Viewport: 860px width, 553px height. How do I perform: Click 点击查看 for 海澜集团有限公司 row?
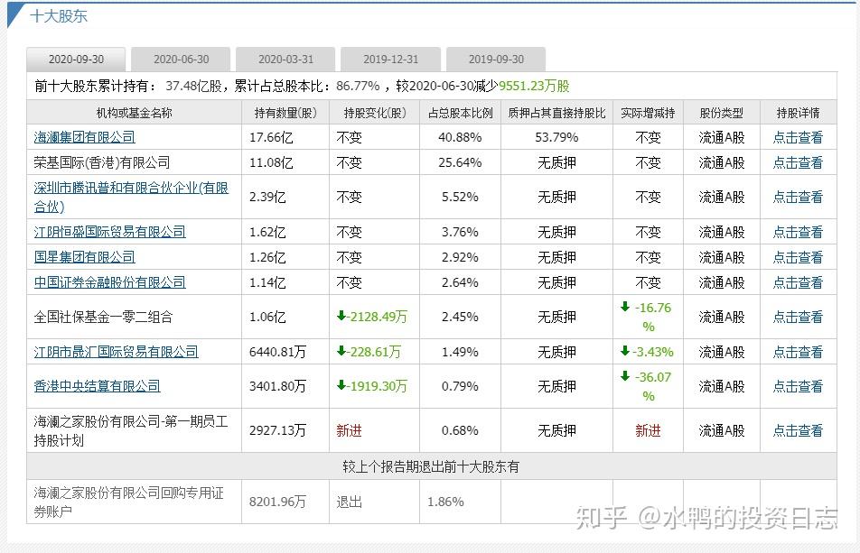tap(798, 137)
